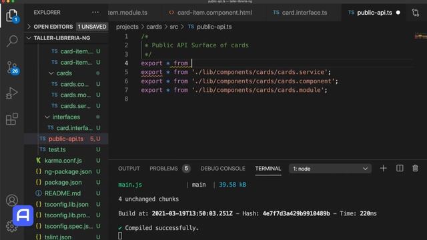Click 'cards' in the breadcrumb

[154, 27]
